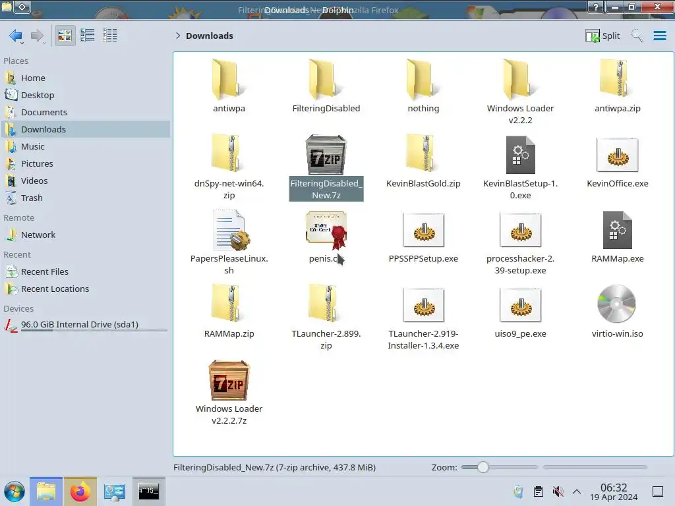Switch to Details view mode
The width and height of the screenshot is (675, 506).
110,36
